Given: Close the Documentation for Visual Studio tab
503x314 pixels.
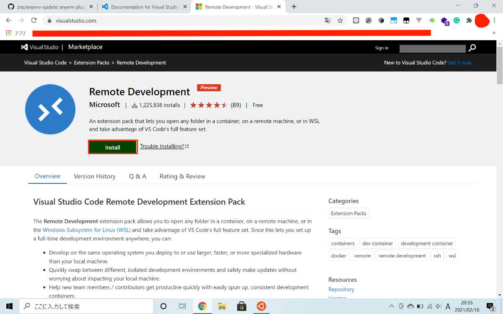Looking at the screenshot, I should tap(185, 7).
